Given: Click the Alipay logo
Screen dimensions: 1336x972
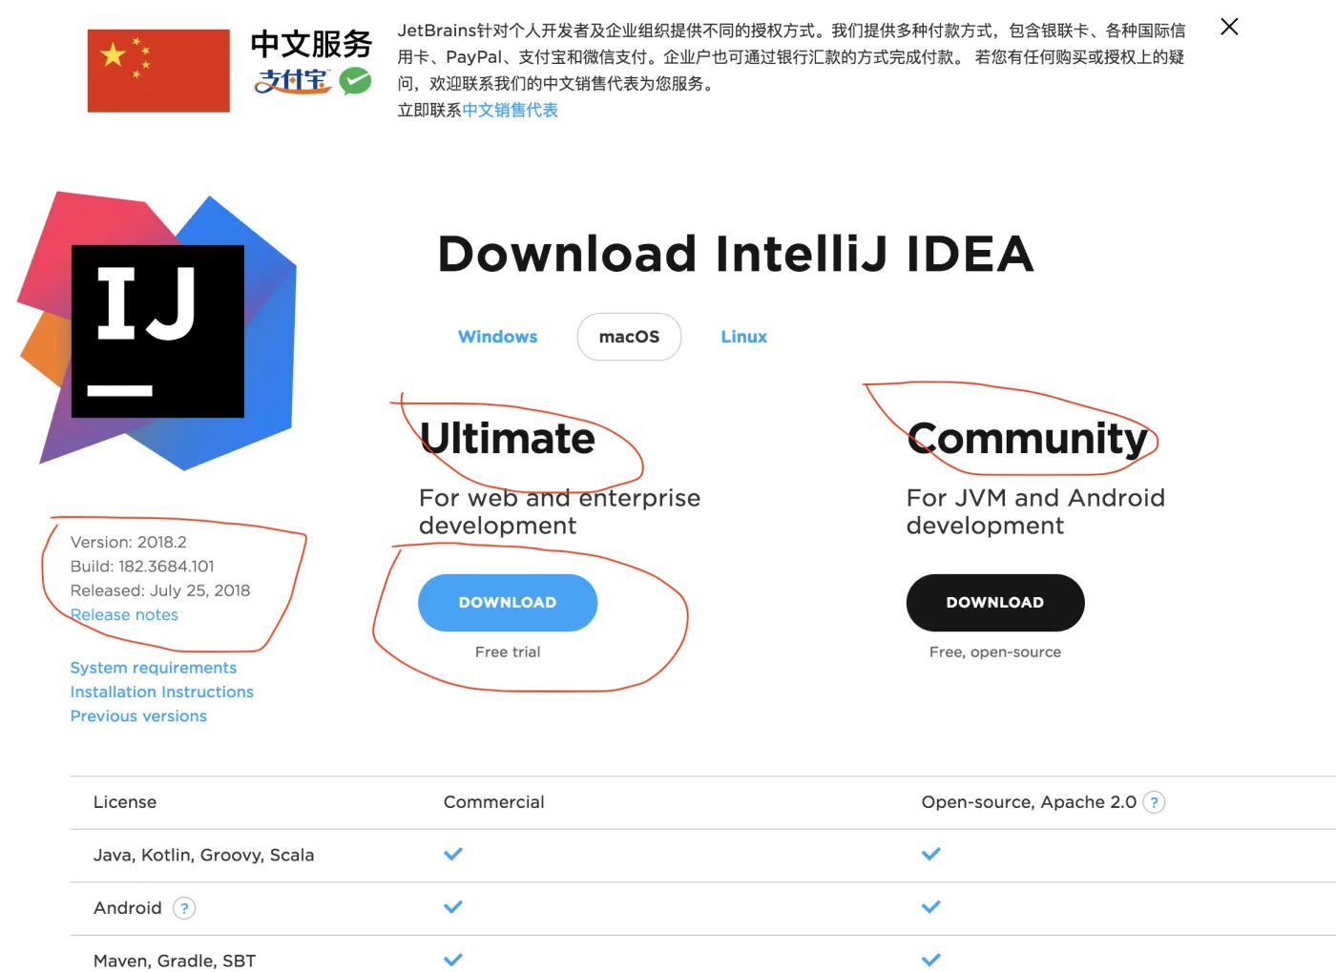Looking at the screenshot, I should pyautogui.click(x=293, y=81).
